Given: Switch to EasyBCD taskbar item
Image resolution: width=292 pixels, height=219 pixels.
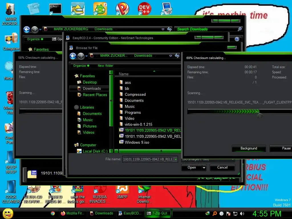Looking at the screenshot, I should pos(130,213).
